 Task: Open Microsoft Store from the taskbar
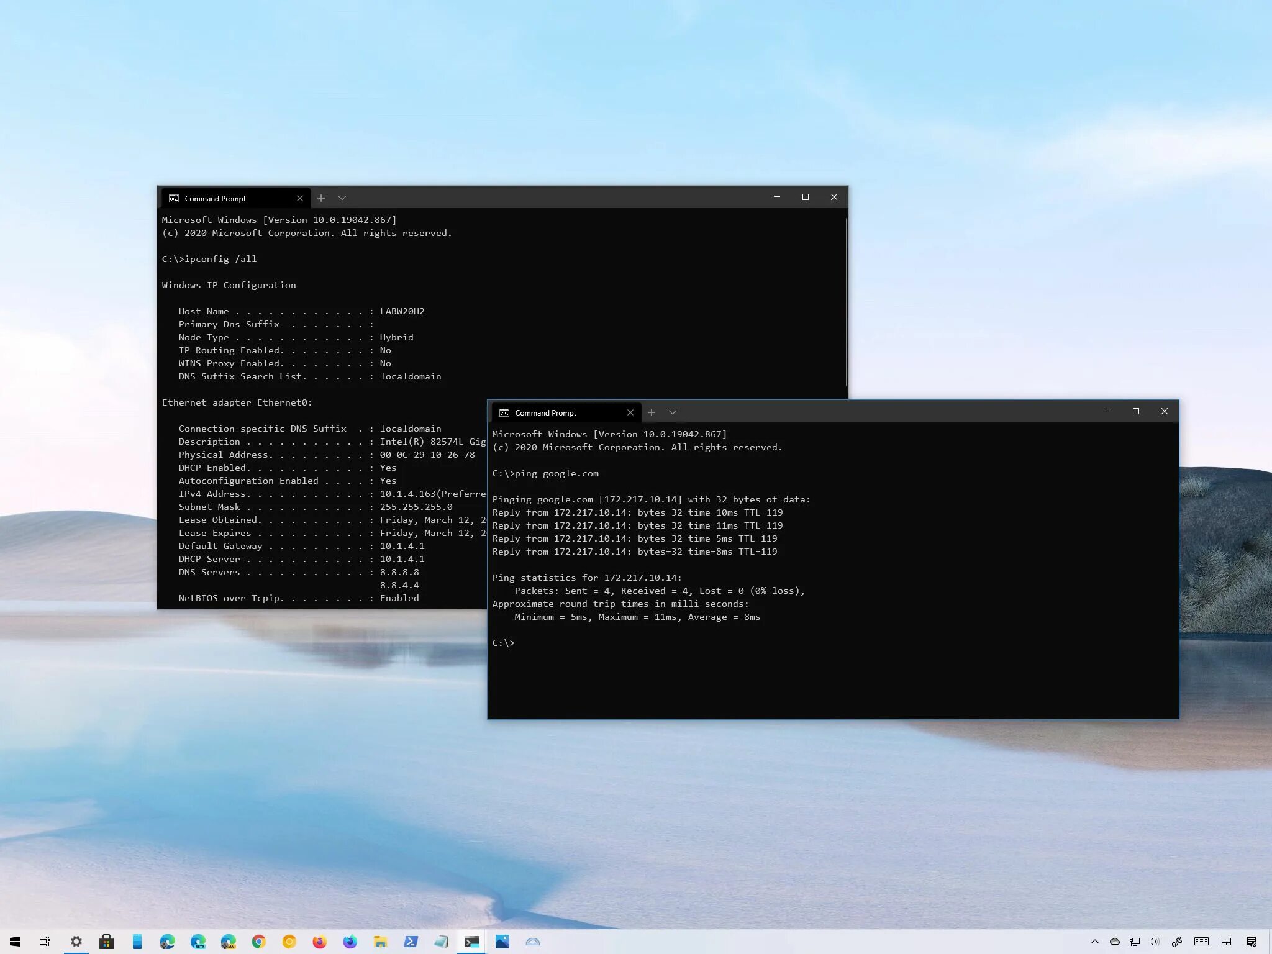click(x=106, y=942)
